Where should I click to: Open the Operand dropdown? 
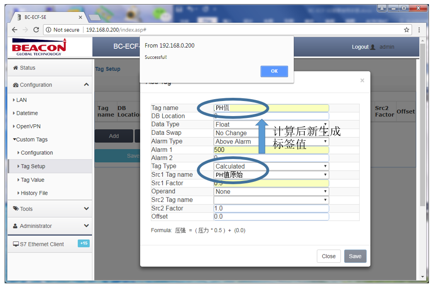271,191
